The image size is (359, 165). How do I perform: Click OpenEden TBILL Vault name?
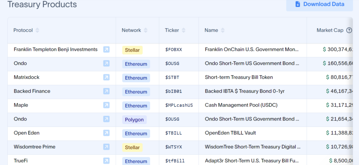click(230, 133)
